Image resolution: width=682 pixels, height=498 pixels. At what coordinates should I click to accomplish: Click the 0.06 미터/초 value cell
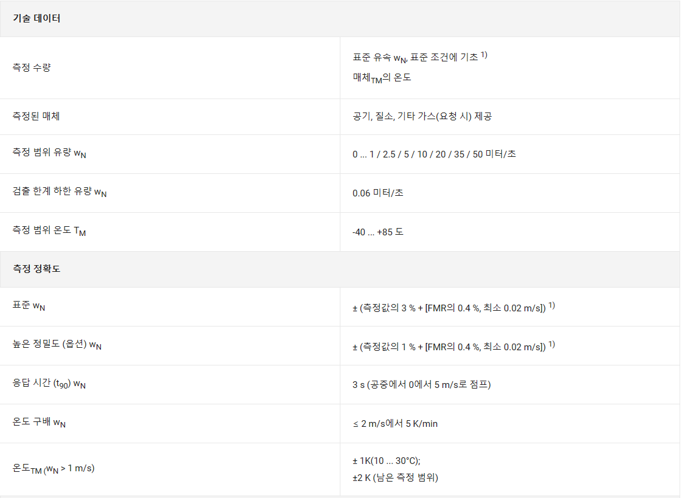click(377, 193)
